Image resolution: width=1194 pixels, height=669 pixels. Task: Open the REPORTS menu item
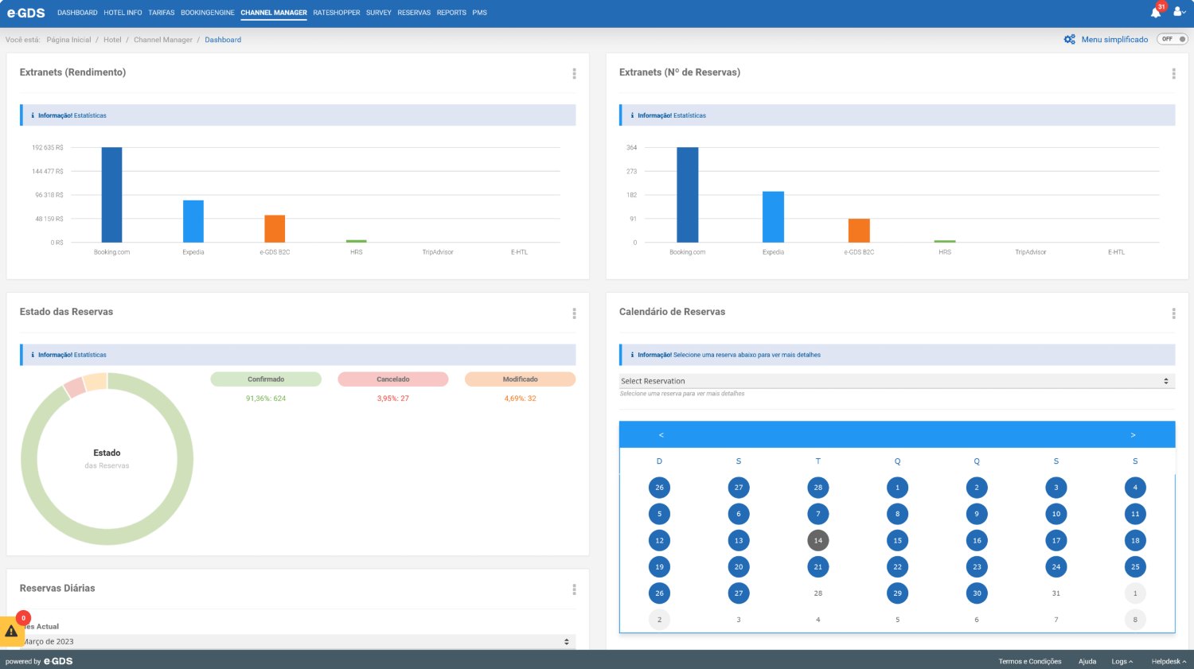[x=451, y=13]
